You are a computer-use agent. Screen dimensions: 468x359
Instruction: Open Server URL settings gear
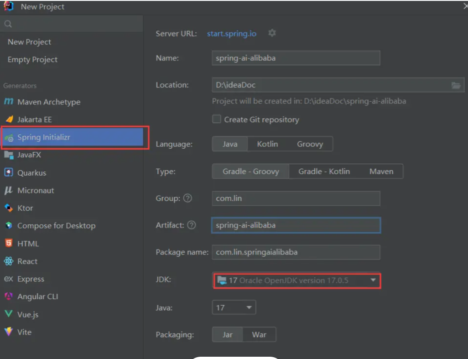coord(271,33)
